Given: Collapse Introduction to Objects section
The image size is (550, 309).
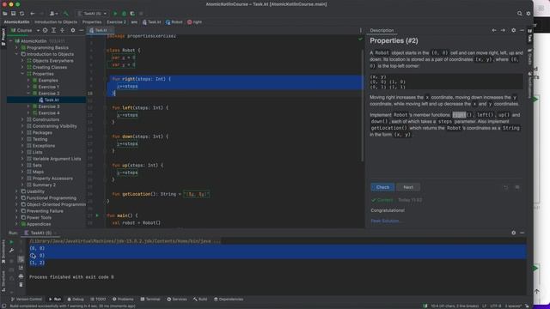Looking at the screenshot, I should (x=16, y=54).
